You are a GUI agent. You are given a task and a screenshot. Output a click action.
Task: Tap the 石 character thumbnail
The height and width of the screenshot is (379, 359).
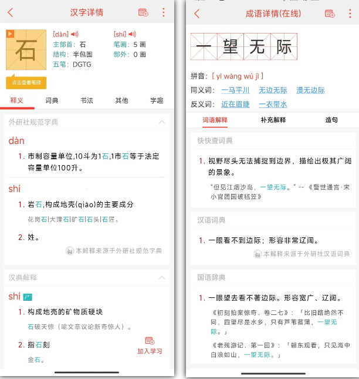[26, 51]
